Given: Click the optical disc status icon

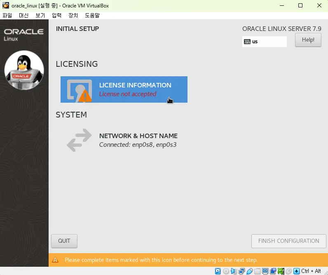Looking at the screenshot, I should 226,271.
